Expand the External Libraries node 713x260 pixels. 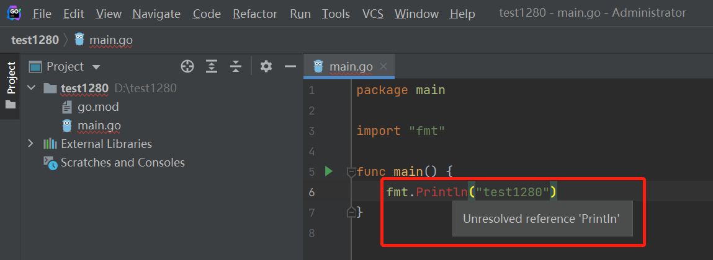[31, 144]
